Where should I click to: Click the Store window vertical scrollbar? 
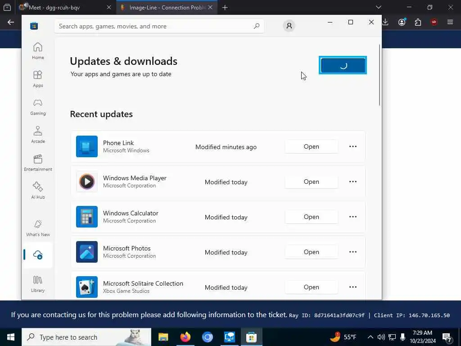coord(380,75)
